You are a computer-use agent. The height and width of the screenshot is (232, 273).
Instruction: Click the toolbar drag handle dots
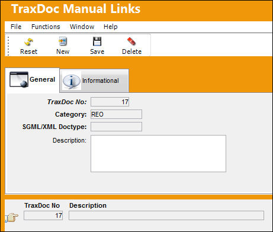(x=8, y=46)
